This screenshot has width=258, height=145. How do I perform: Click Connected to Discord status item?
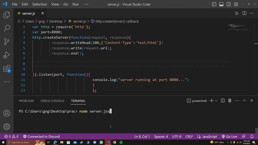click(x=41, y=137)
